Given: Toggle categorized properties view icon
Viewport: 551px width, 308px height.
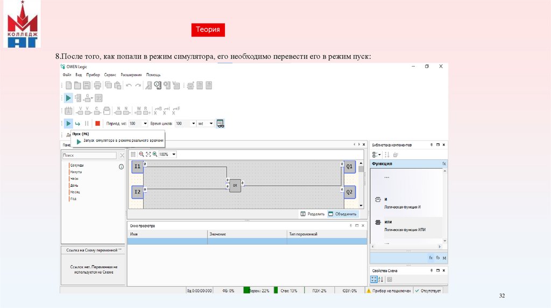Looking at the screenshot, I should (x=374, y=279).
